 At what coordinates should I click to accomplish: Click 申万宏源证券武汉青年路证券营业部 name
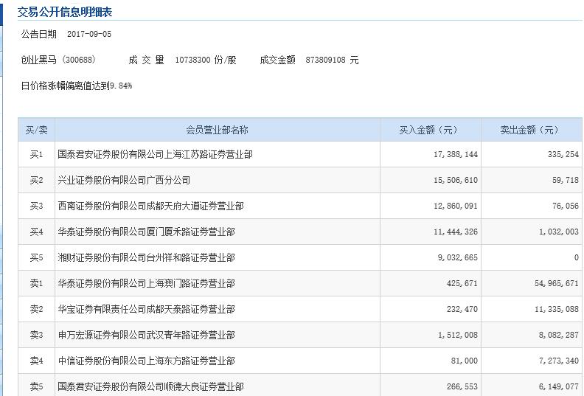(147, 335)
